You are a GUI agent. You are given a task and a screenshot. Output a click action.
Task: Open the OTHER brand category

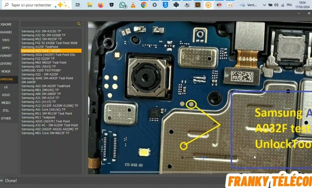tap(6, 118)
